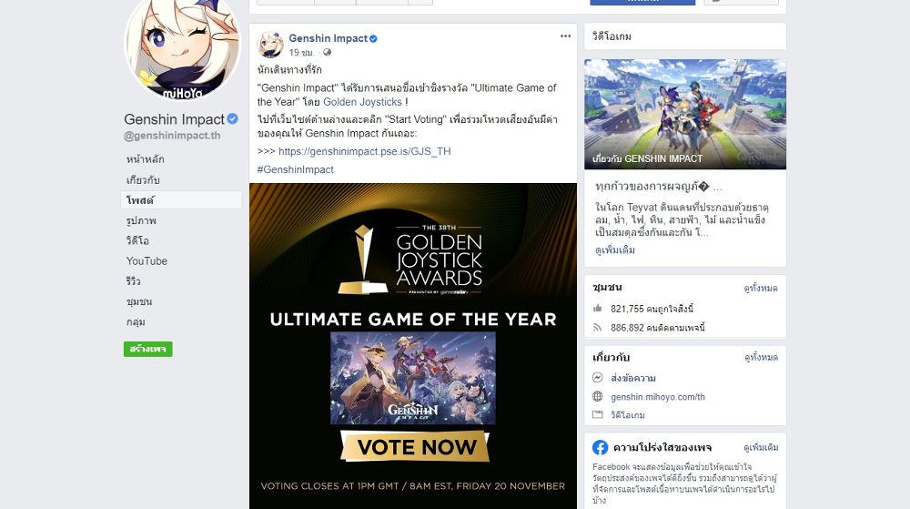This screenshot has width=910, height=509.
Task: Click the thumbs-up likes icon
Action: [598, 309]
